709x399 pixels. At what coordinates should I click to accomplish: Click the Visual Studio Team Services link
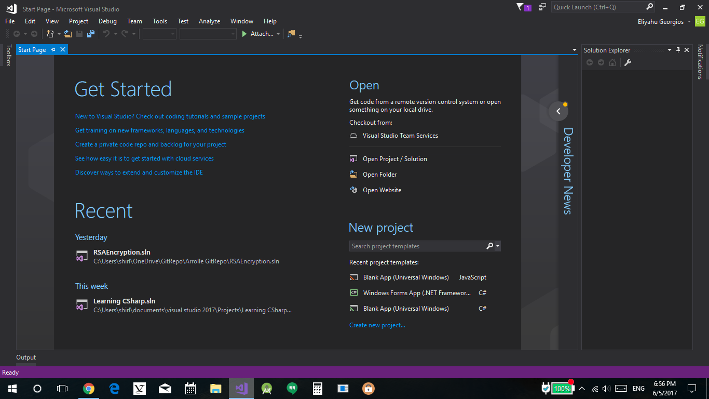pos(400,136)
